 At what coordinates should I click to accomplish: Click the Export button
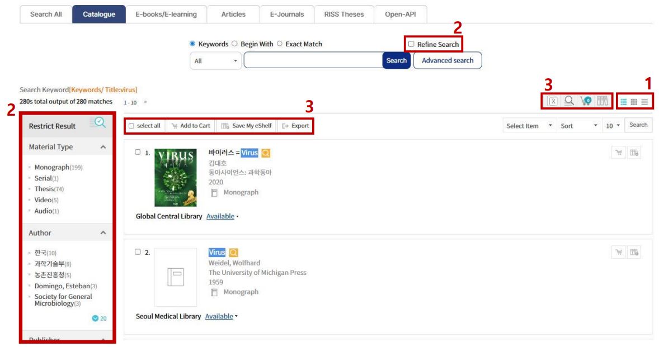click(295, 126)
